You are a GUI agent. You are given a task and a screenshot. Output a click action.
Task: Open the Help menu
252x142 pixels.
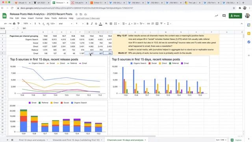pyautogui.click(x=71, y=18)
